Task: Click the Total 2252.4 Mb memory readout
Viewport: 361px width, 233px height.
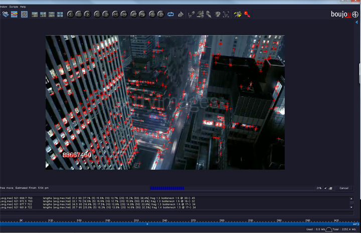Action: [x=344, y=229]
